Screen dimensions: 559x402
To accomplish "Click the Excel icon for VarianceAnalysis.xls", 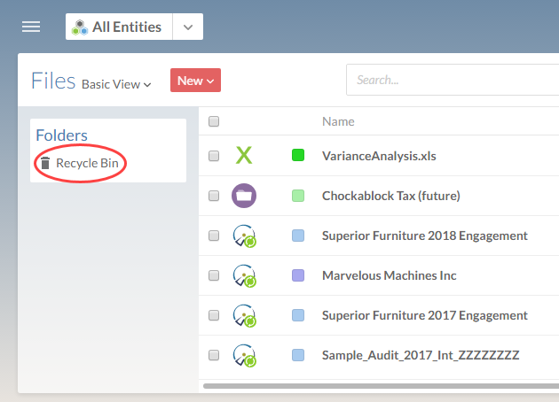I will coord(244,156).
